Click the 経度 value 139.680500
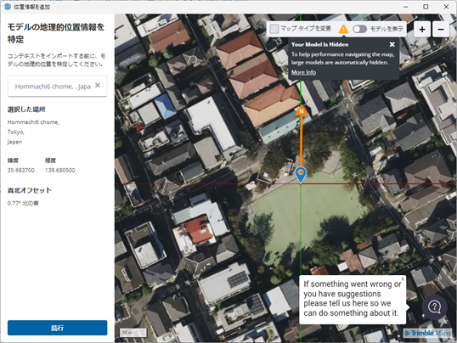This screenshot has width=457, height=343. pyautogui.click(x=60, y=170)
